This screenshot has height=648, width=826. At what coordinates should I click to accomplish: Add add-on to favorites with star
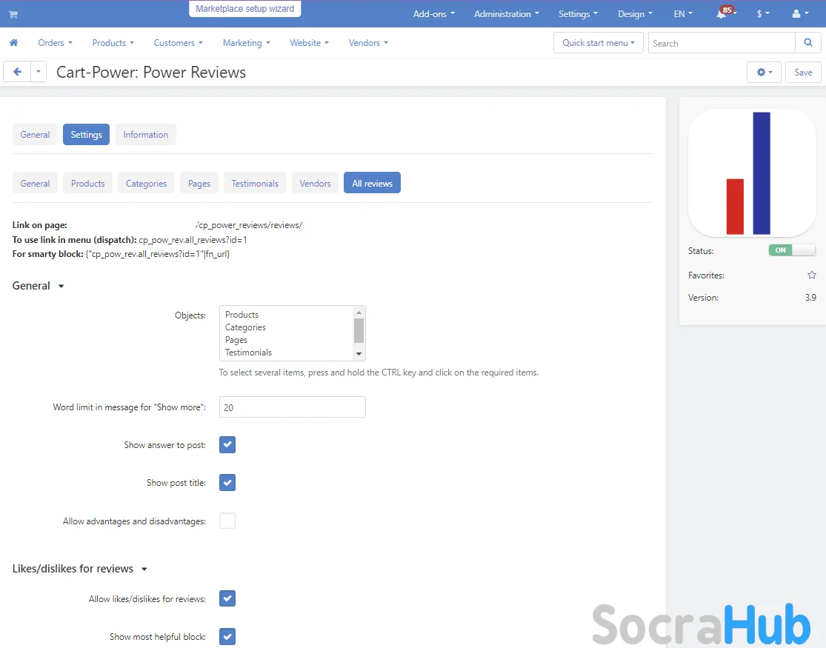[x=812, y=275]
